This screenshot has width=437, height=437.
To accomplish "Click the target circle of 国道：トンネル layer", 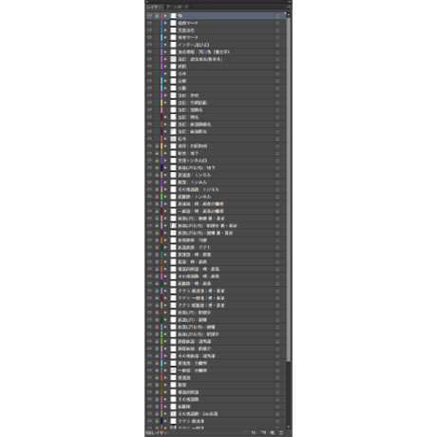I will pyautogui.click(x=277, y=182).
